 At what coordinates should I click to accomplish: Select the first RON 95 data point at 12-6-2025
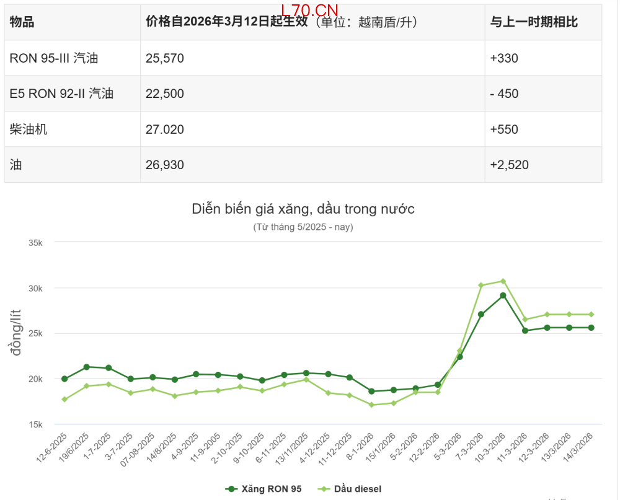click(64, 378)
